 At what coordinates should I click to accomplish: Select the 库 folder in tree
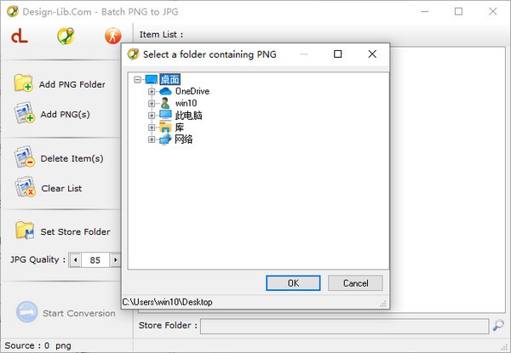[179, 128]
